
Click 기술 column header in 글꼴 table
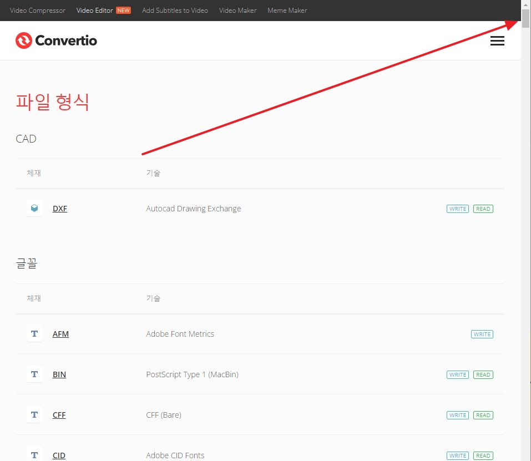coord(153,298)
